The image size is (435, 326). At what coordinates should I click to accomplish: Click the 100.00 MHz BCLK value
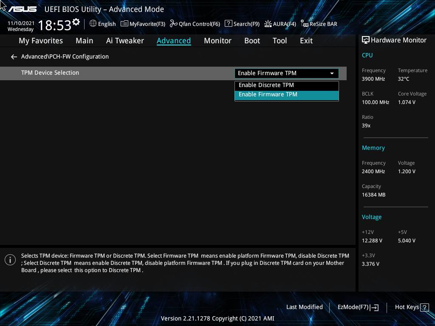(376, 102)
